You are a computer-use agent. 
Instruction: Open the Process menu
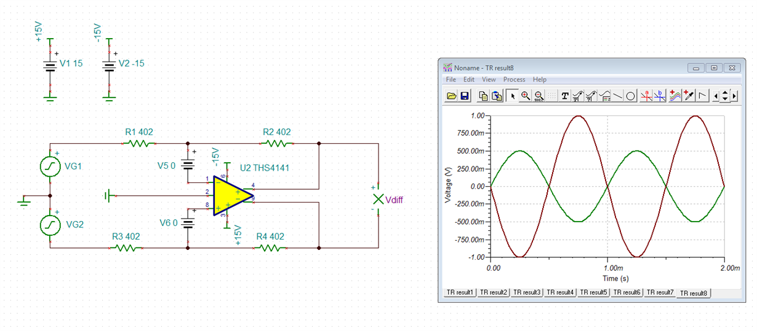point(514,79)
